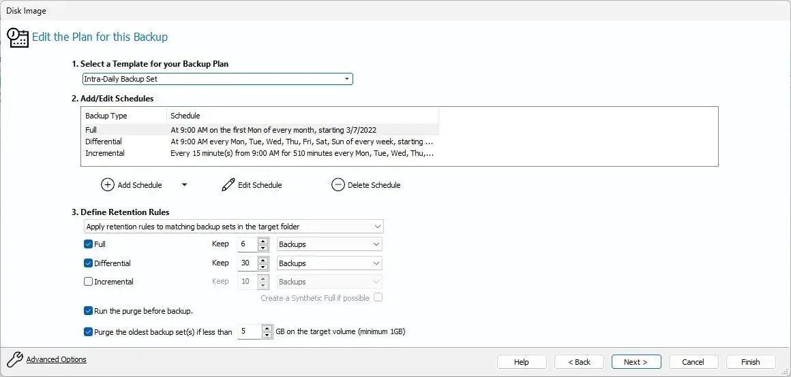This screenshot has height=377, width=791.
Task: Select the Full backup schedule row
Action: coord(260,130)
